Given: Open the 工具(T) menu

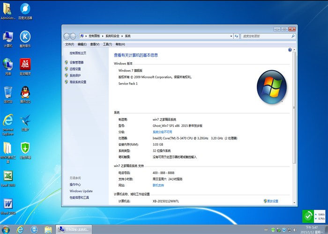Looking at the screenshot, I should (x=107, y=44).
